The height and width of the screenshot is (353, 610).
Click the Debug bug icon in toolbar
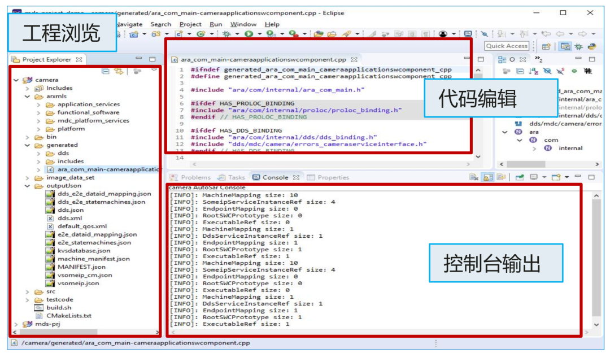pos(228,34)
